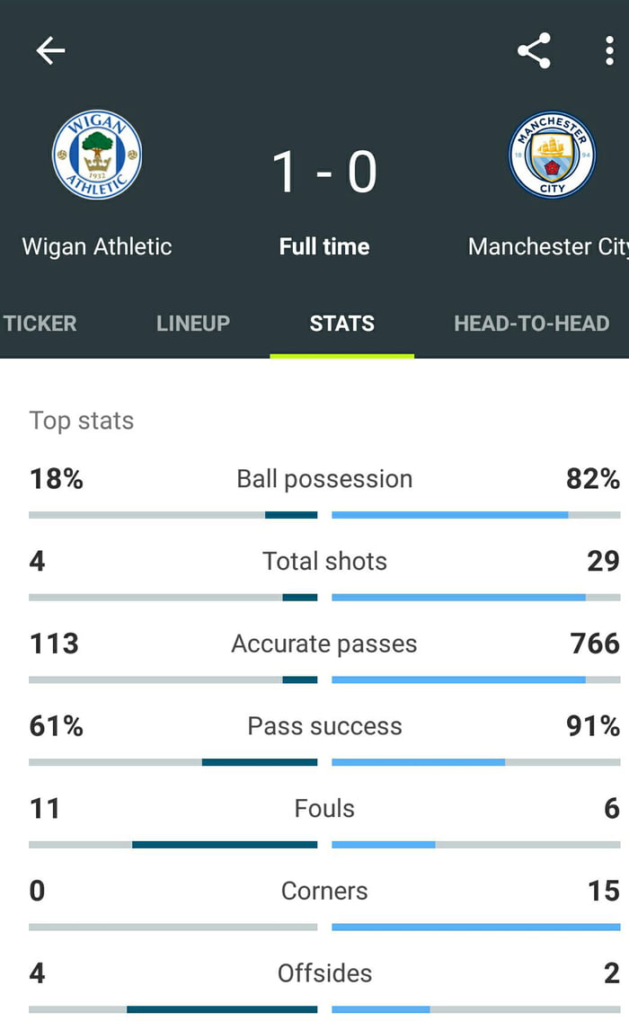Screen dimensions: 629x1021
Task: Tap the Total shots stat label
Action: coord(324,562)
